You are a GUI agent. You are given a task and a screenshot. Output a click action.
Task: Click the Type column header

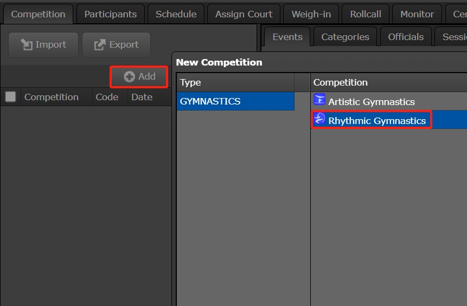click(190, 82)
